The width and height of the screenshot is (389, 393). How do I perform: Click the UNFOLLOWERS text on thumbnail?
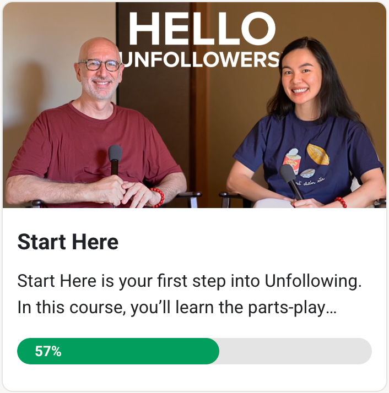201,59
